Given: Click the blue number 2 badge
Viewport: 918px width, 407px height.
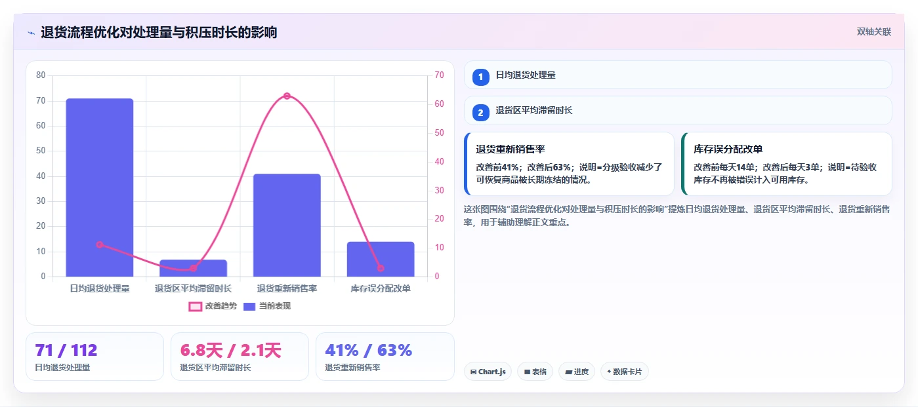Looking at the screenshot, I should pyautogui.click(x=480, y=113).
